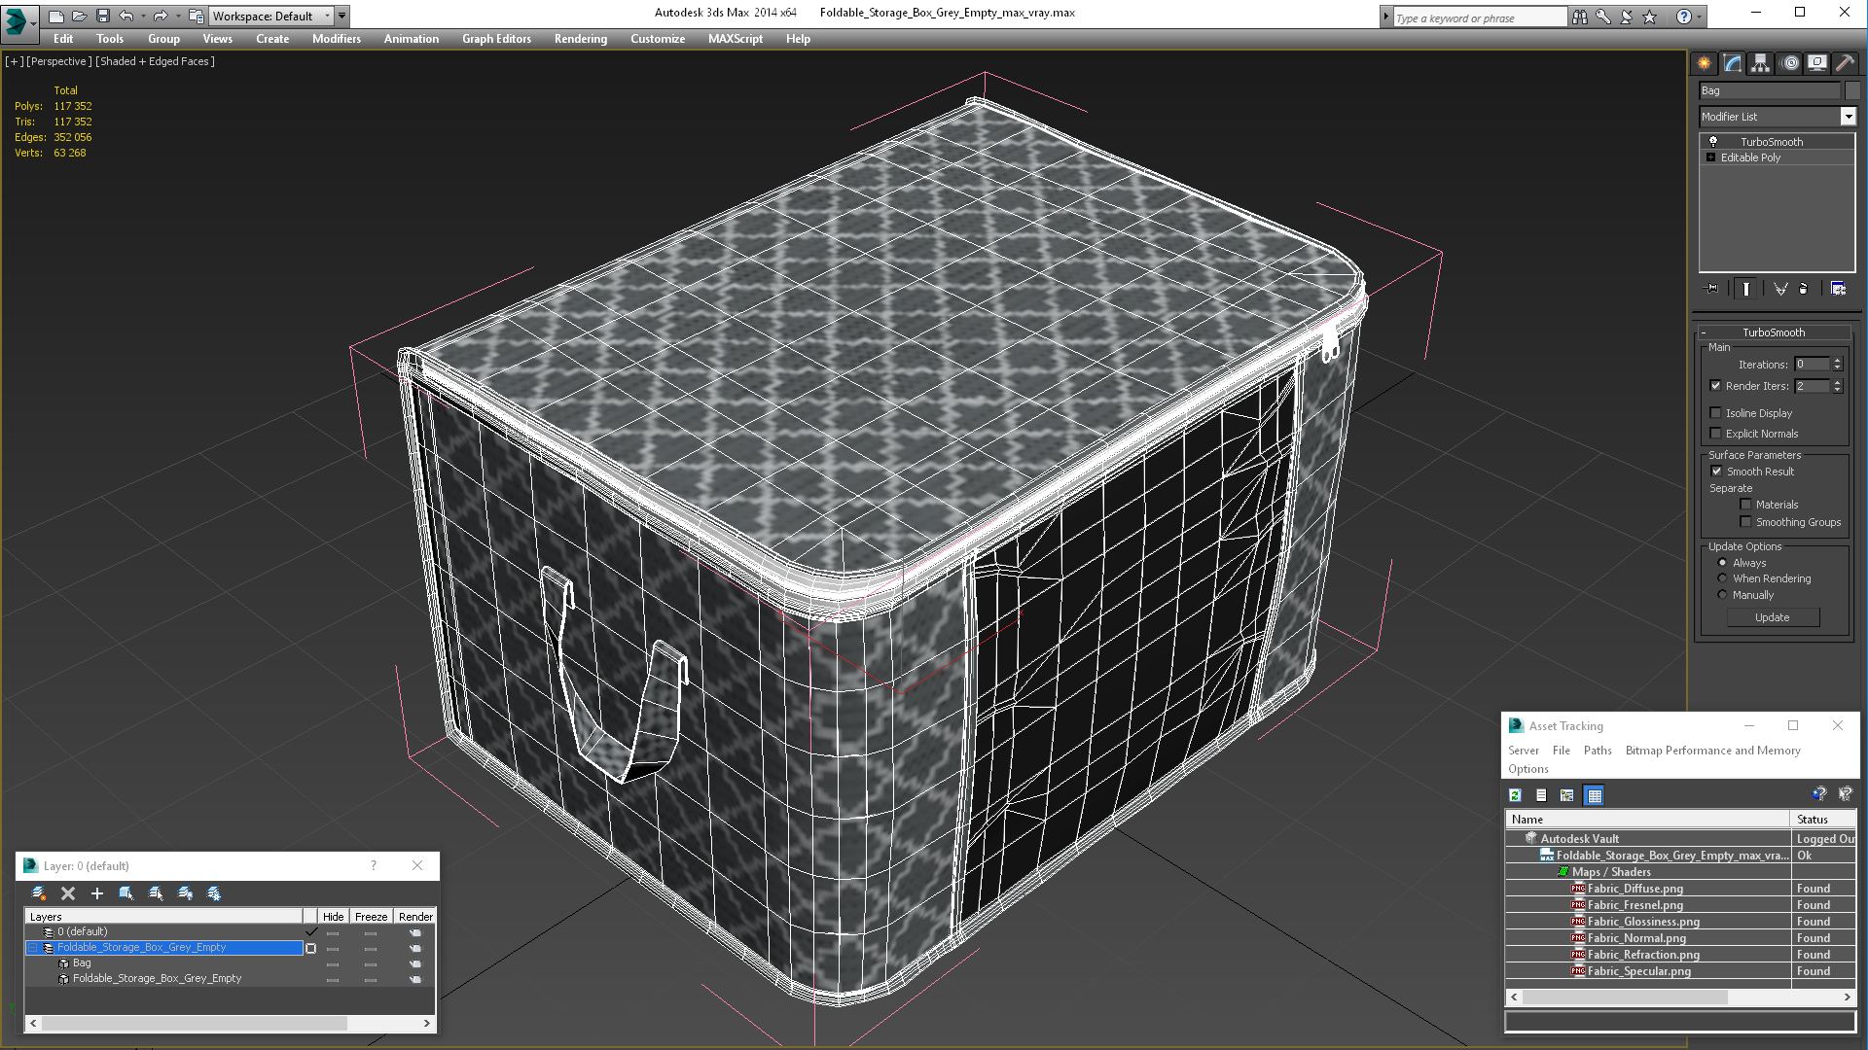Toggle Show End Result icon
The height and width of the screenshot is (1050, 1868).
pyautogui.click(x=1746, y=289)
